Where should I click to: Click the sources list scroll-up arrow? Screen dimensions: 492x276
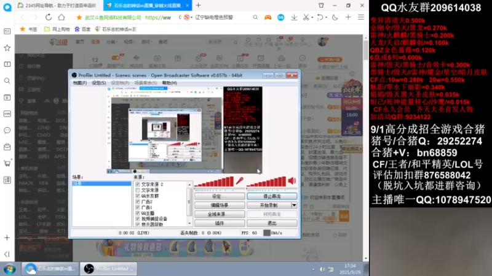(x=189, y=185)
